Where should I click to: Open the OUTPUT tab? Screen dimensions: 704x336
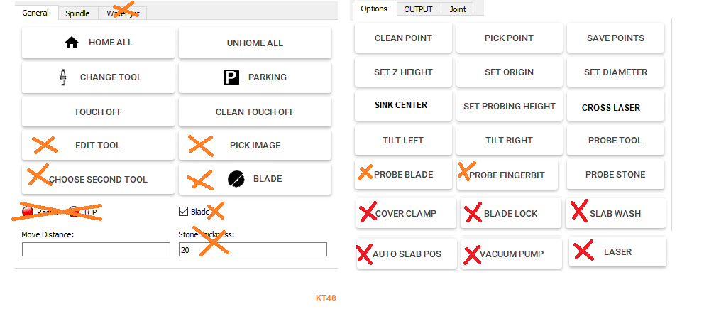418,9
